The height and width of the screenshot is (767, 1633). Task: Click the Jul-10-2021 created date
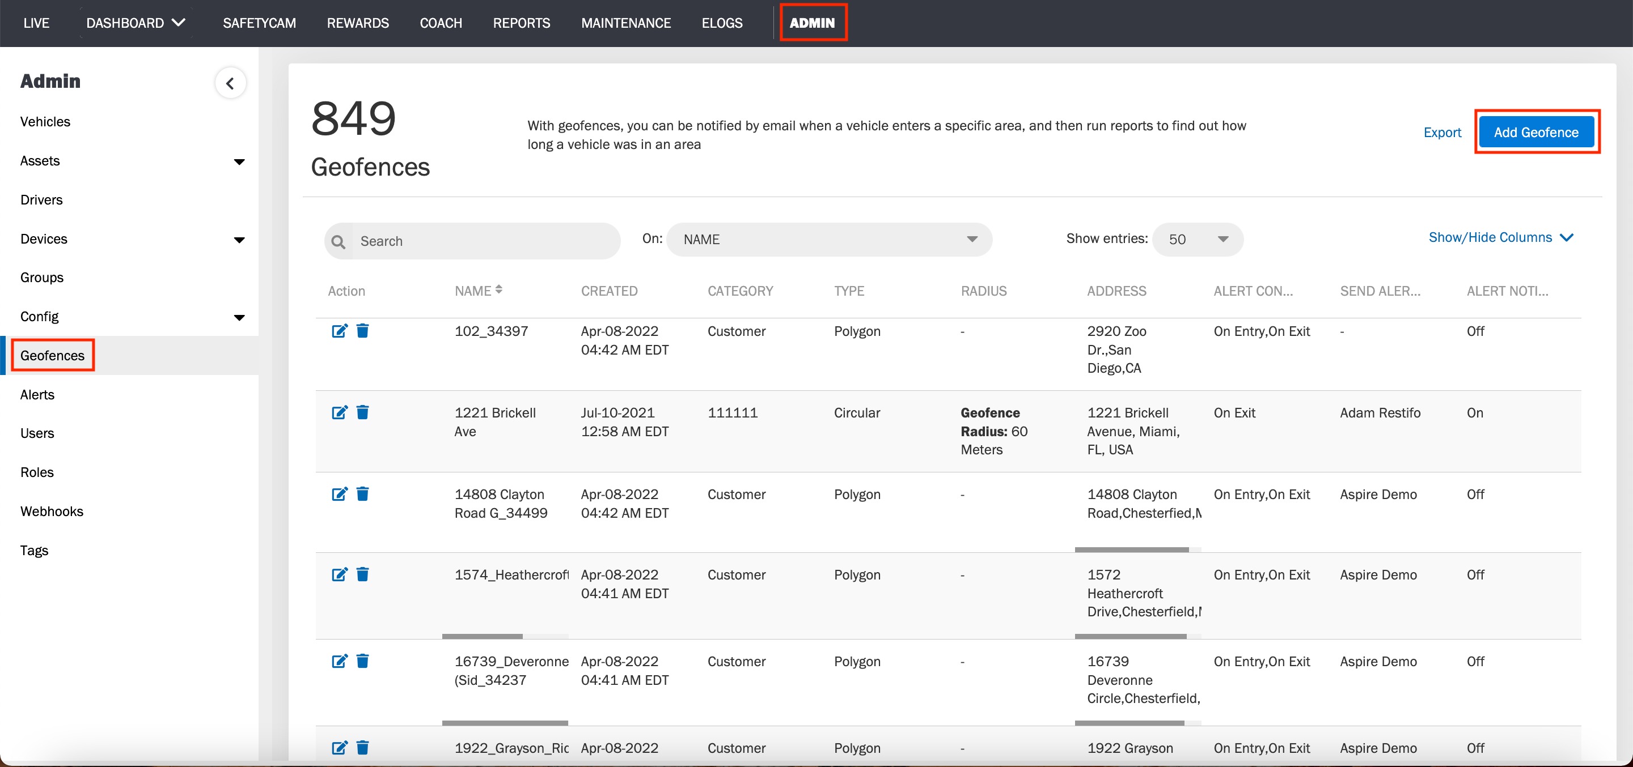(624, 422)
